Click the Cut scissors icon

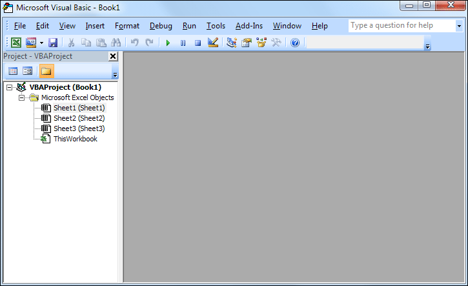point(71,43)
